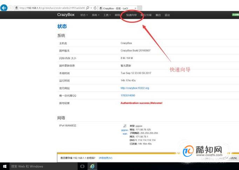Expand the 系统 navigation dropdown
The image size is (239, 170).
click(x=95, y=15)
